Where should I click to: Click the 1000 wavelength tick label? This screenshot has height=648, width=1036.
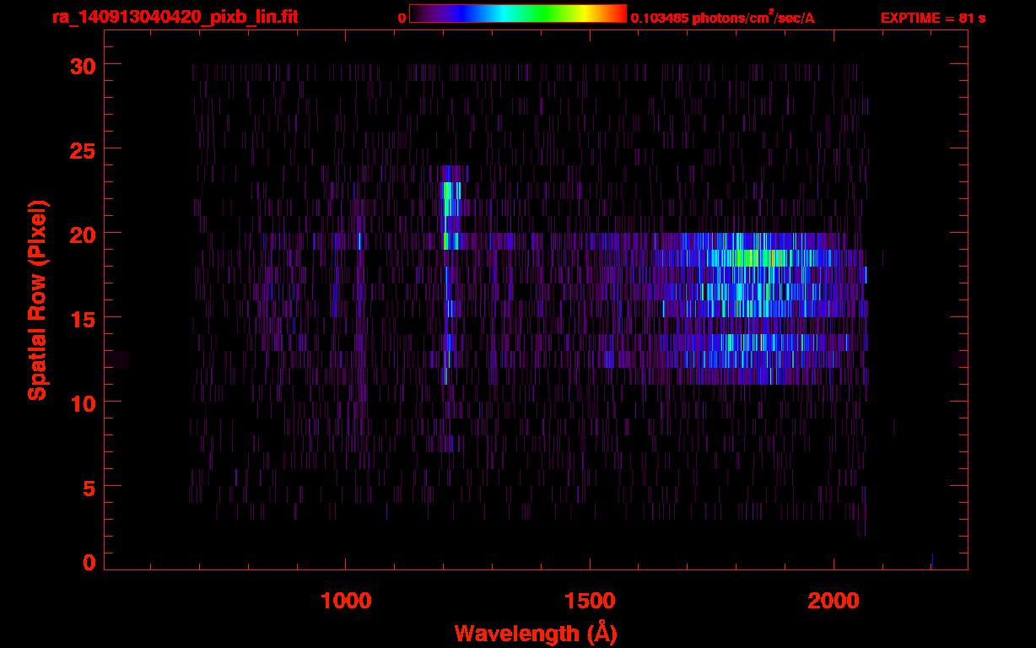point(345,601)
